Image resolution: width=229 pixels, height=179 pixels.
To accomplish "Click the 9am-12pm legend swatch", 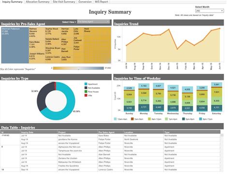I will [149, 119].
